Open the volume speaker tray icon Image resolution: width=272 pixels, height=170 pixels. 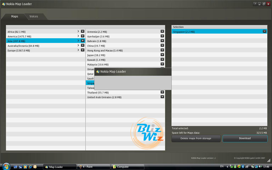tap(260, 166)
